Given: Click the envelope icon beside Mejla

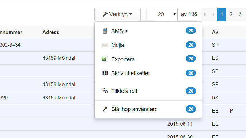Looking at the screenshot, I should point(105,45).
